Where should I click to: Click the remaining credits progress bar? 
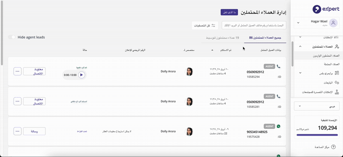pos(317,135)
